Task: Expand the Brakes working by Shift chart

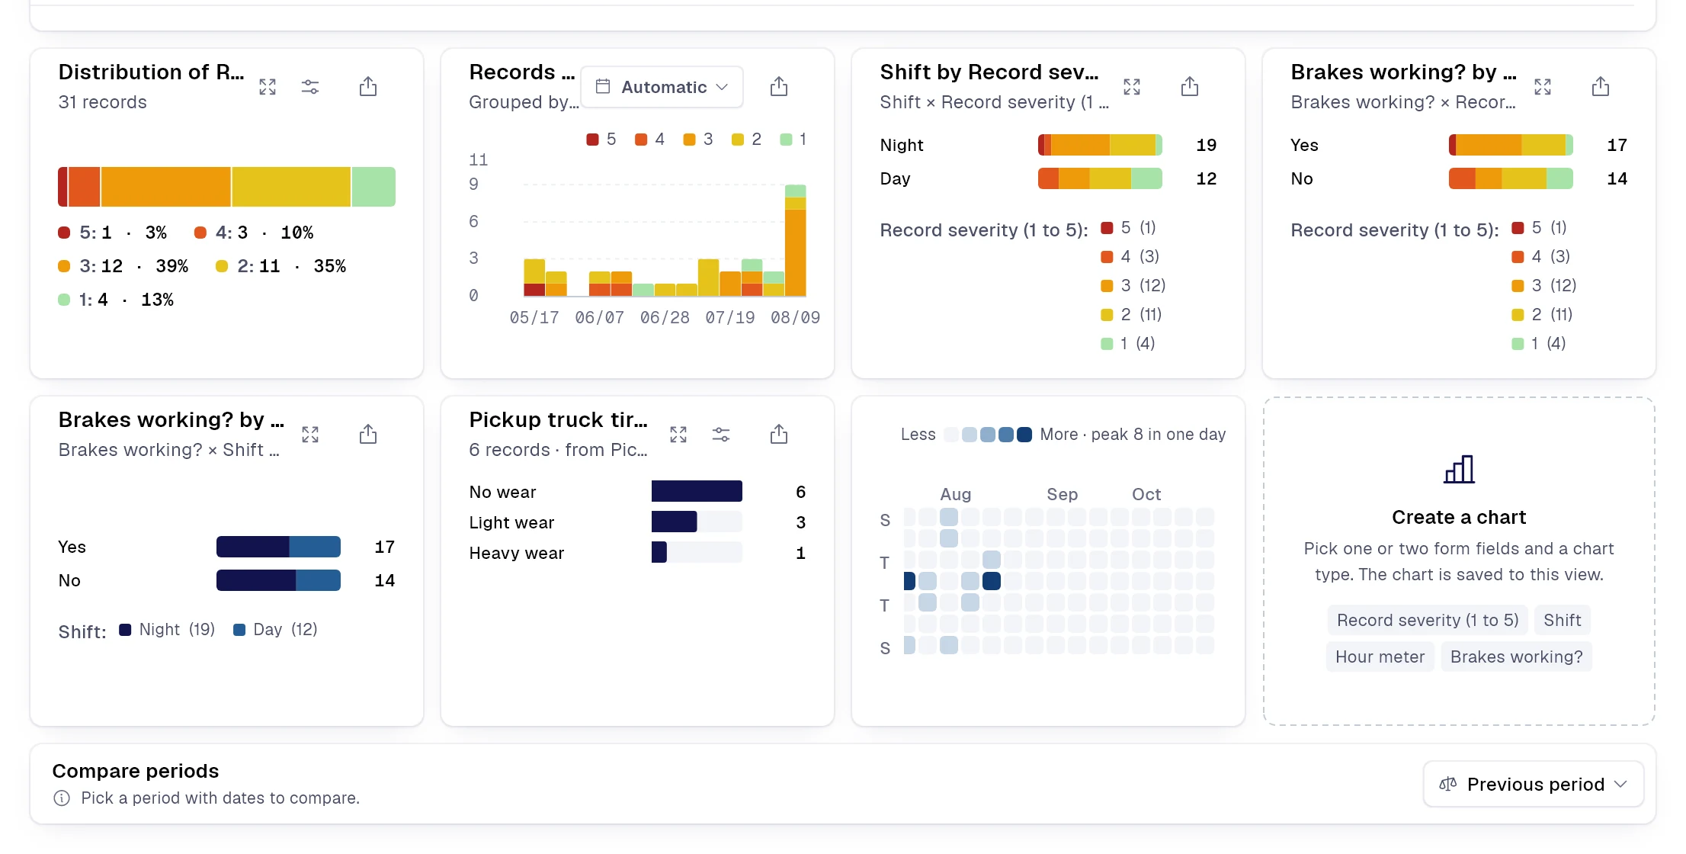Action: tap(310, 435)
